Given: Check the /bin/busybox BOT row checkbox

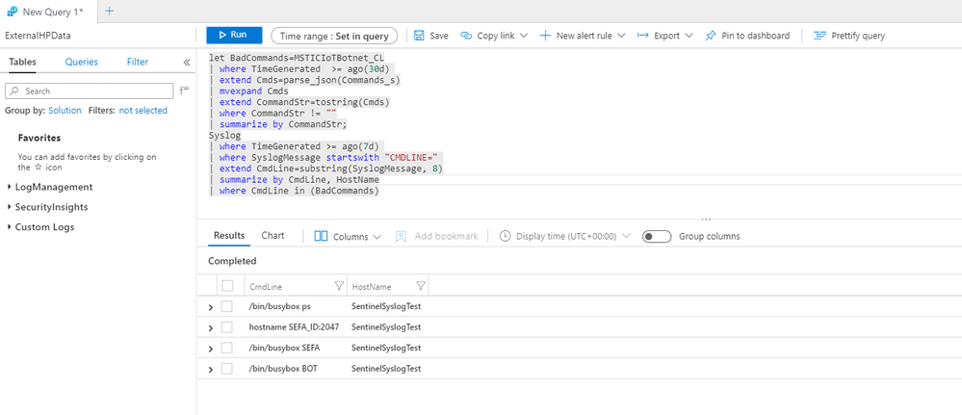Looking at the screenshot, I should point(227,369).
